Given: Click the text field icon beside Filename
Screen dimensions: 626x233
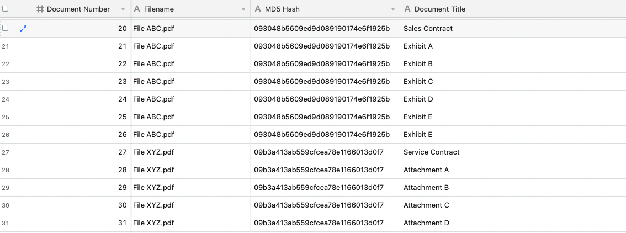Looking at the screenshot, I should (x=137, y=9).
